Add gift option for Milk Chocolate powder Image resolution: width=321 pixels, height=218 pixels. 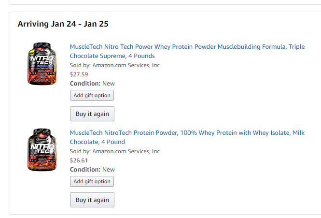pos(92,181)
